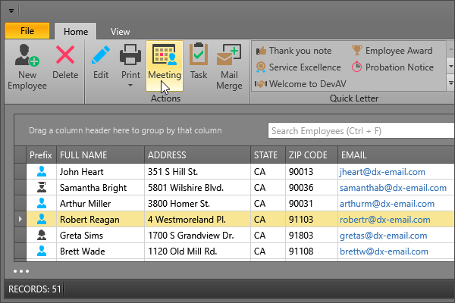Viewport: 455px width, 303px height.
Task: Select the Greta Sims name cell
Action: (100, 236)
